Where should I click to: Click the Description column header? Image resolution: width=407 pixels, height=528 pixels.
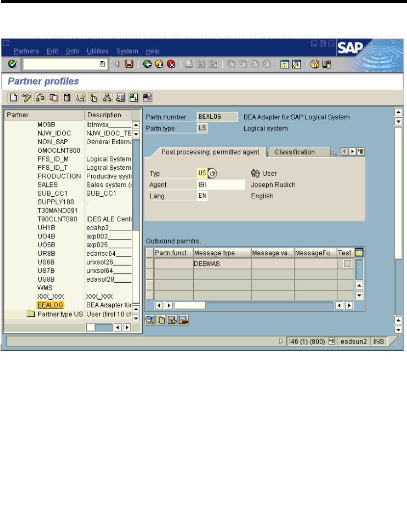point(108,115)
